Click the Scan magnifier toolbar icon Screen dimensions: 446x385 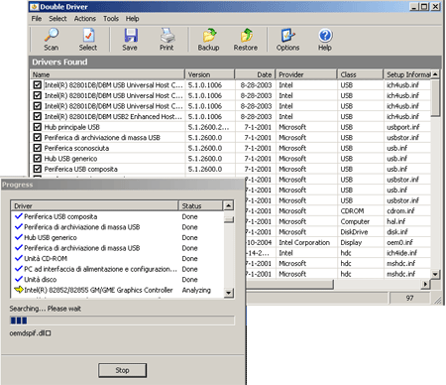point(52,36)
